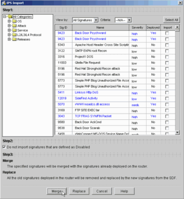The image size is (184, 199).
Task: Sort by the Deployed column header
Action: pos(153,28)
